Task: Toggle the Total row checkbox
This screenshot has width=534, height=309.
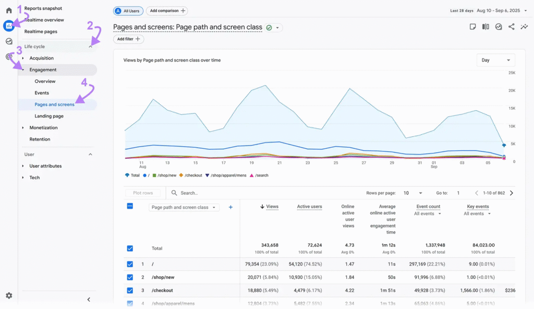Action: (130, 248)
